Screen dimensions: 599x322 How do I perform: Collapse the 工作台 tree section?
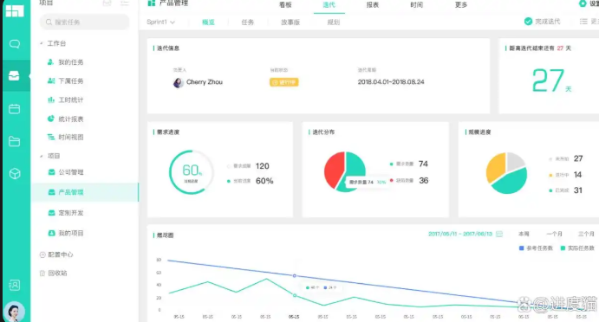pyautogui.click(x=42, y=43)
